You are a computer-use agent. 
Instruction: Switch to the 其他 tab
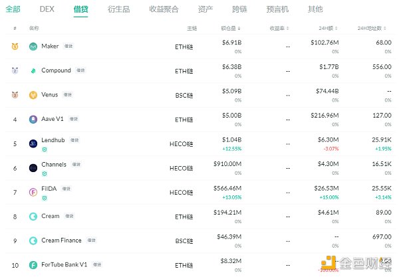click(x=315, y=9)
